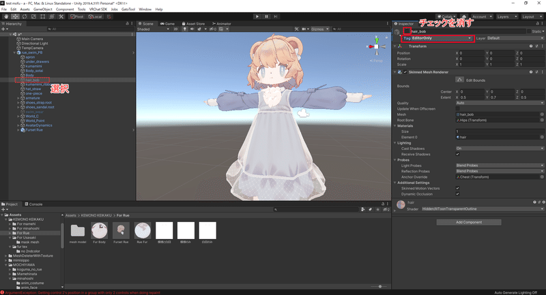Collapse the Transform component

pyautogui.click(x=395, y=46)
